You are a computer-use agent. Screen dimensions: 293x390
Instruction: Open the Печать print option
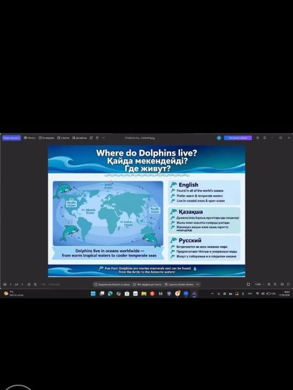[x=30, y=138]
